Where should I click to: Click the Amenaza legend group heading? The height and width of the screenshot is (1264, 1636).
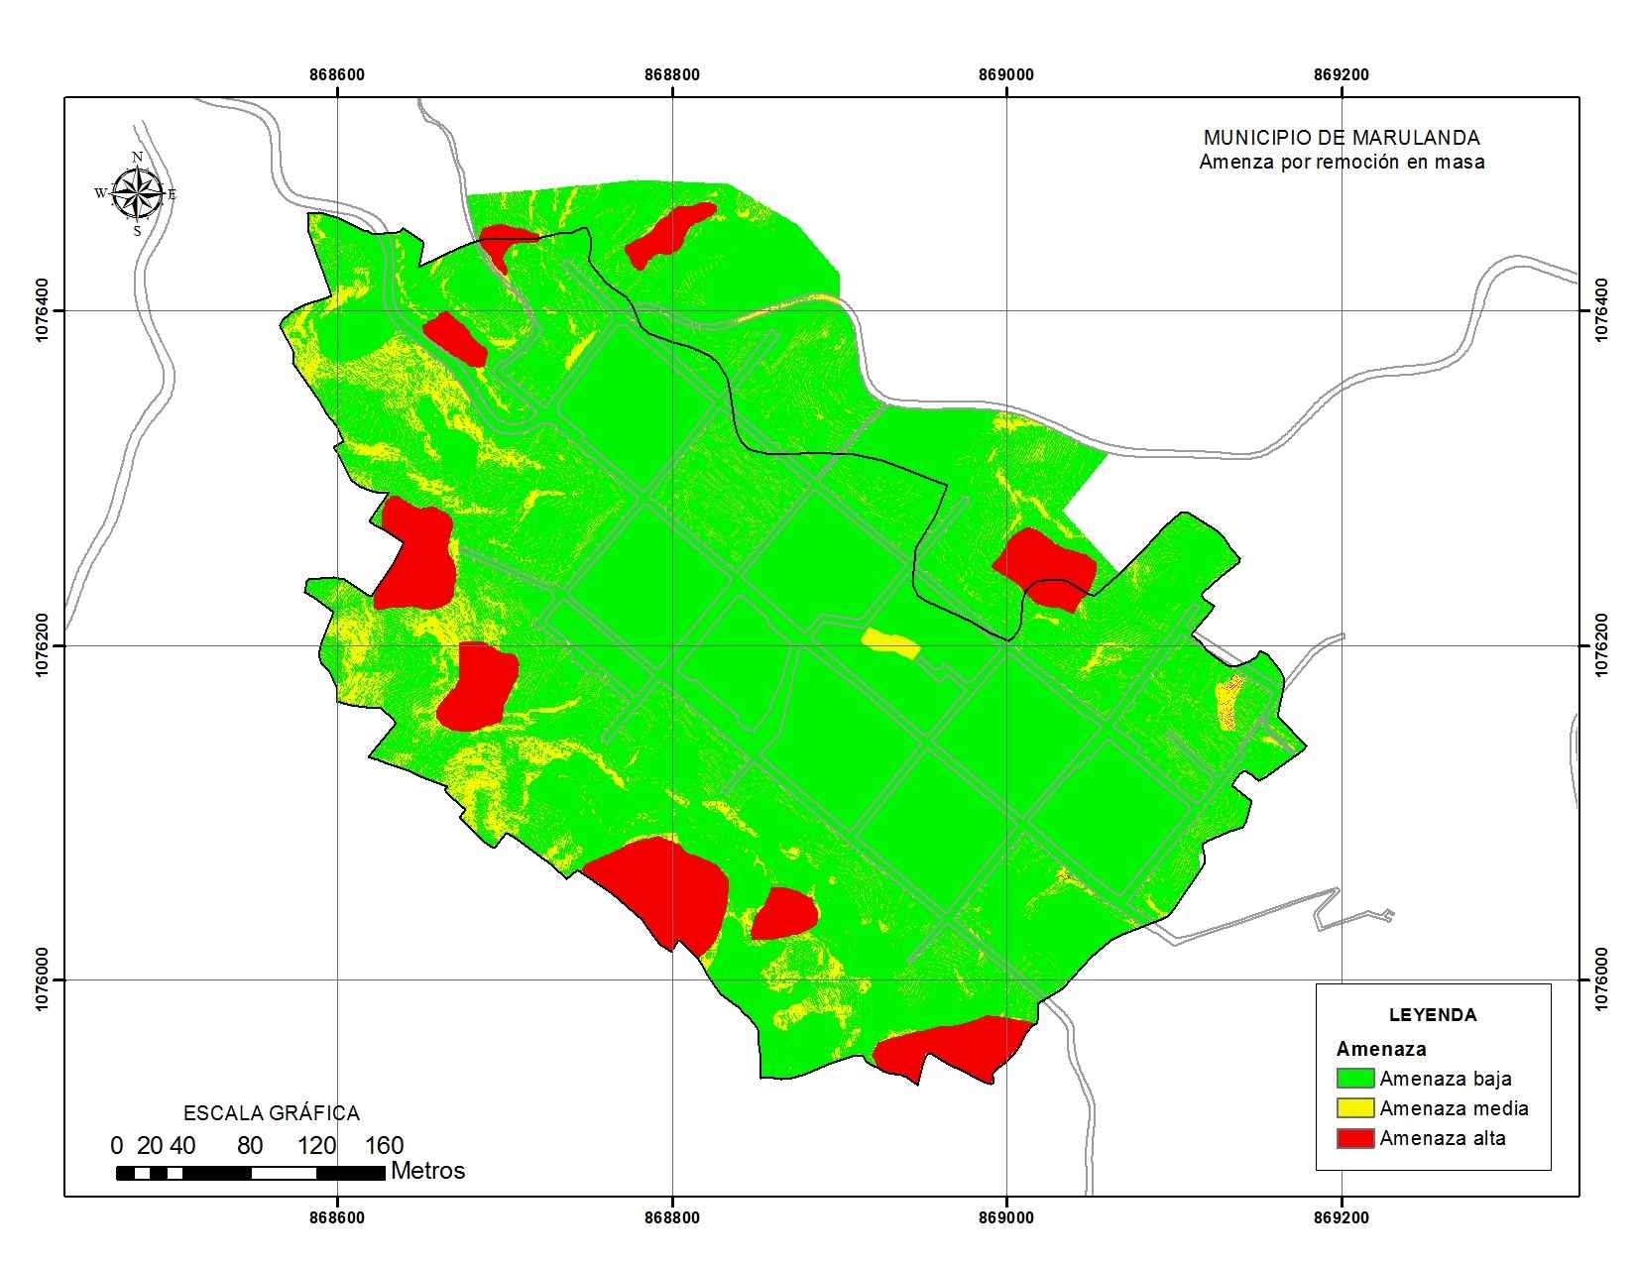pyautogui.click(x=1381, y=1049)
